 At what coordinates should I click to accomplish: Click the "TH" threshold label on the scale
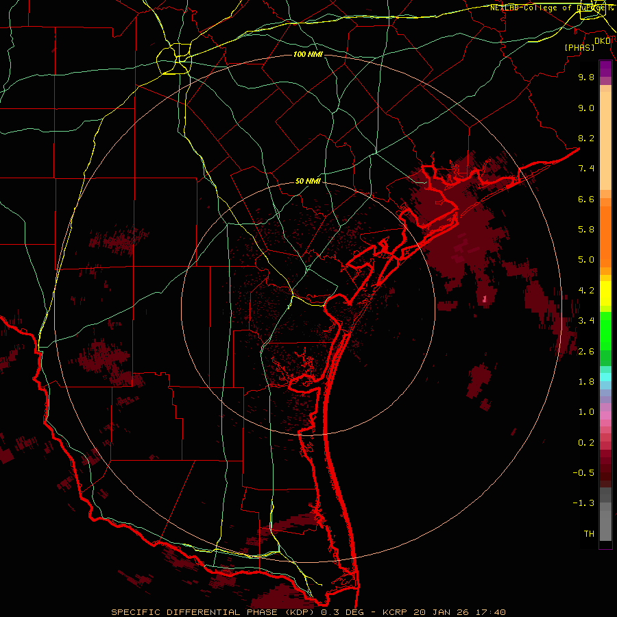pos(589,534)
